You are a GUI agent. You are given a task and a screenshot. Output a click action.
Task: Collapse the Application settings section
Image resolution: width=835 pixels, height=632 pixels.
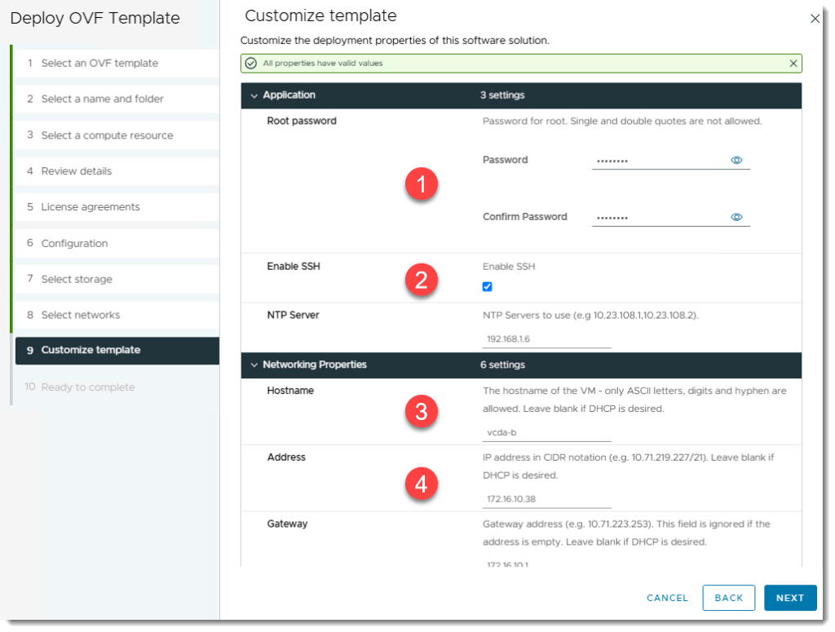click(254, 95)
